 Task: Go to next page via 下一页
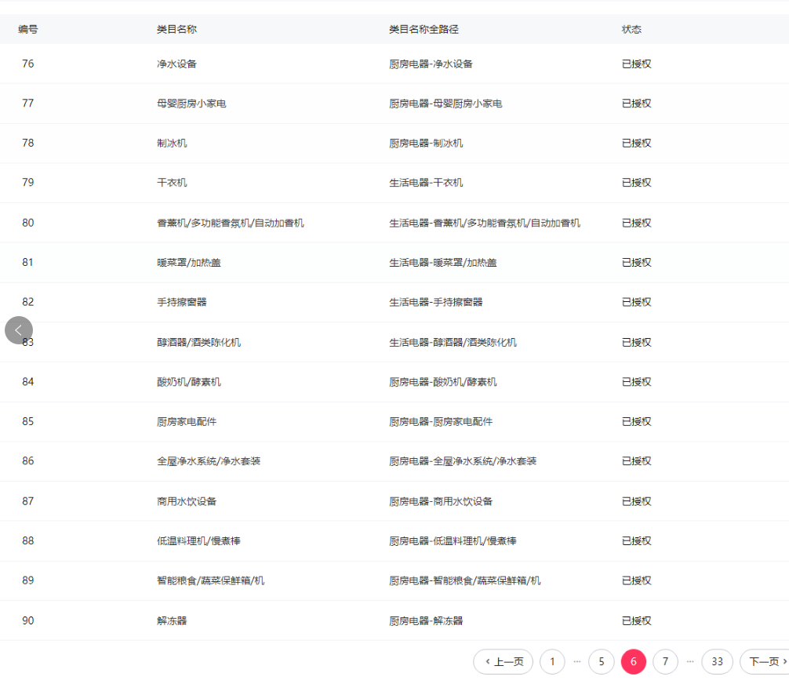coord(766,662)
